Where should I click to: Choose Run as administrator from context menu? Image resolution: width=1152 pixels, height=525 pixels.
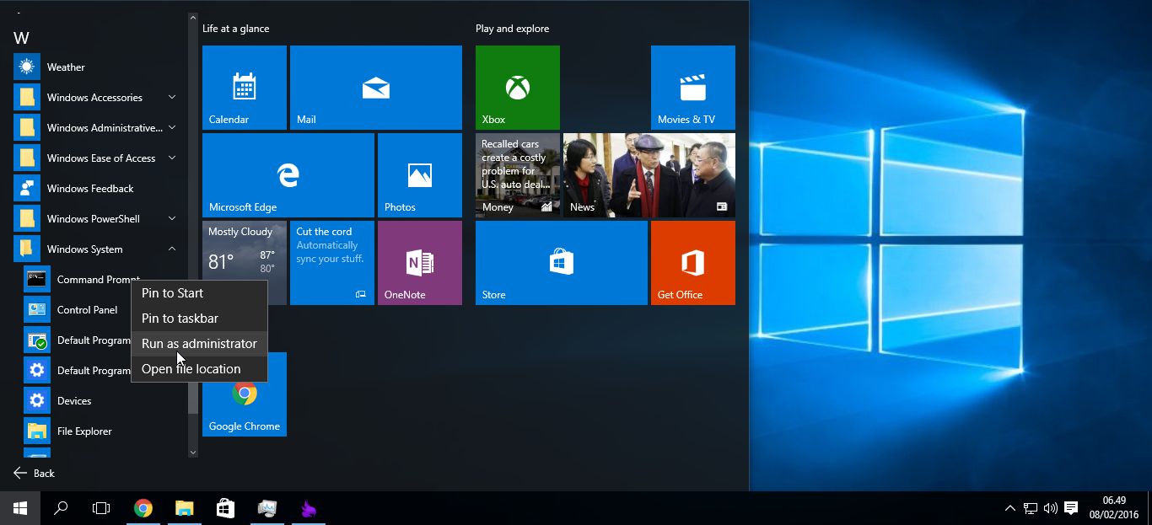pyautogui.click(x=198, y=343)
